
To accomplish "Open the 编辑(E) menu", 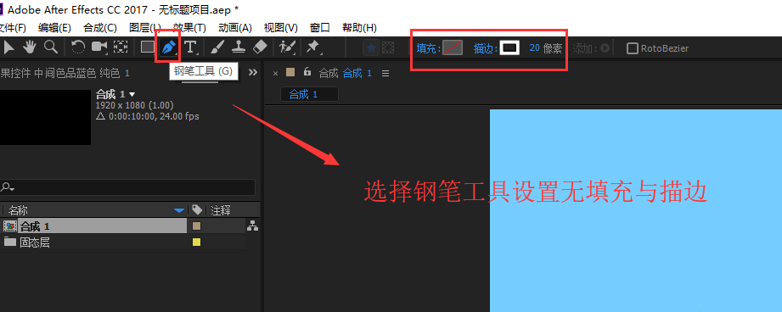I will (x=54, y=27).
